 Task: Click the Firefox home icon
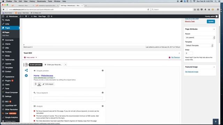tap(209, 9)
